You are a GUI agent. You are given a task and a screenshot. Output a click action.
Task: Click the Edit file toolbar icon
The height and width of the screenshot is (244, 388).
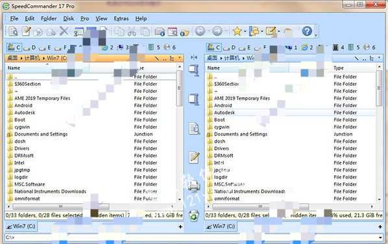tap(26, 31)
